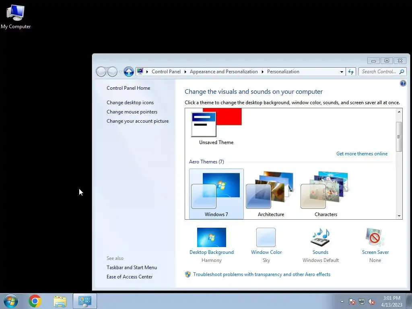Open Help with the blue question mark

(403, 83)
